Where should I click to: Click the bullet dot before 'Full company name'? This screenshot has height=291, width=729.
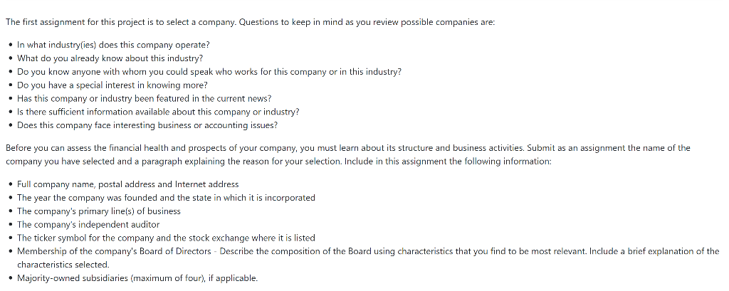pyautogui.click(x=11, y=184)
